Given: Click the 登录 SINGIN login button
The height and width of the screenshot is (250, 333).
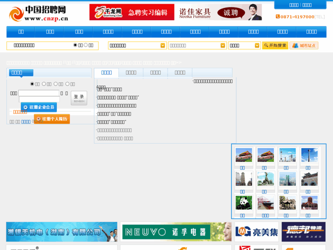Looking at the screenshot, I should (x=79, y=98).
